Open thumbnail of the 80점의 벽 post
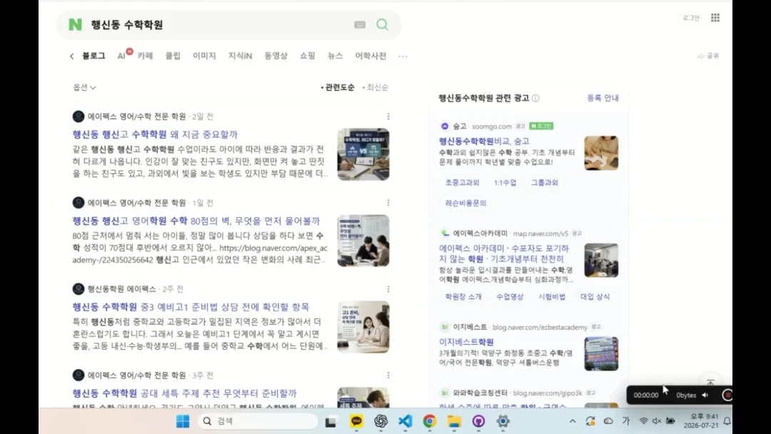This screenshot has height=434, width=771. click(x=363, y=241)
